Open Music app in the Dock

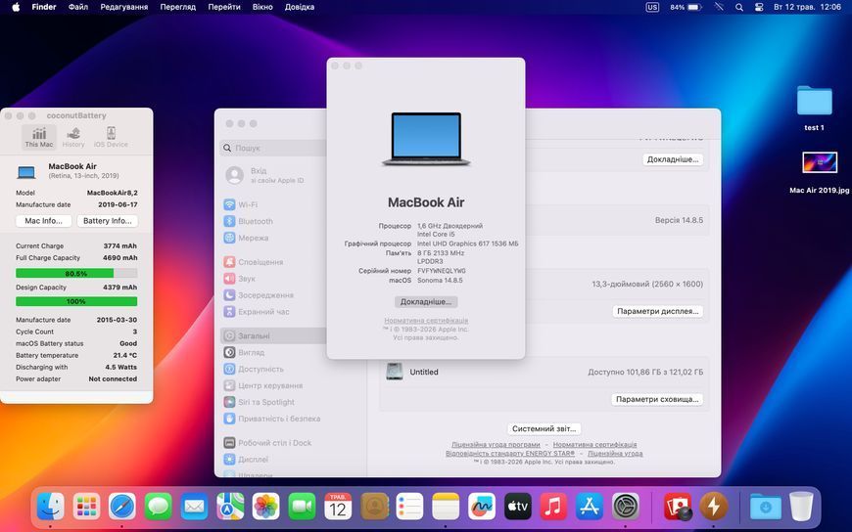[x=553, y=507]
